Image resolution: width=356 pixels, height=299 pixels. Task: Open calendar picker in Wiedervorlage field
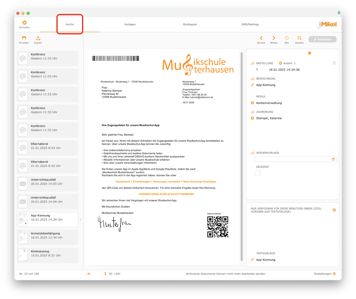coord(333,159)
